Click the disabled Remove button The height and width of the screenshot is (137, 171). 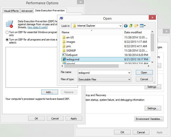click(69, 92)
